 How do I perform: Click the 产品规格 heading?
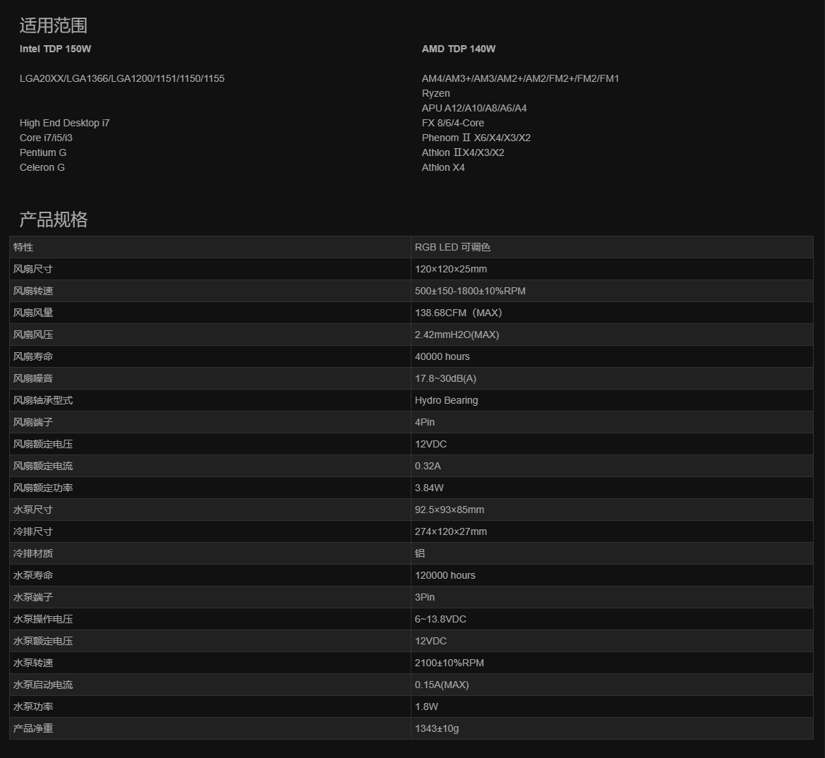pyautogui.click(x=53, y=219)
